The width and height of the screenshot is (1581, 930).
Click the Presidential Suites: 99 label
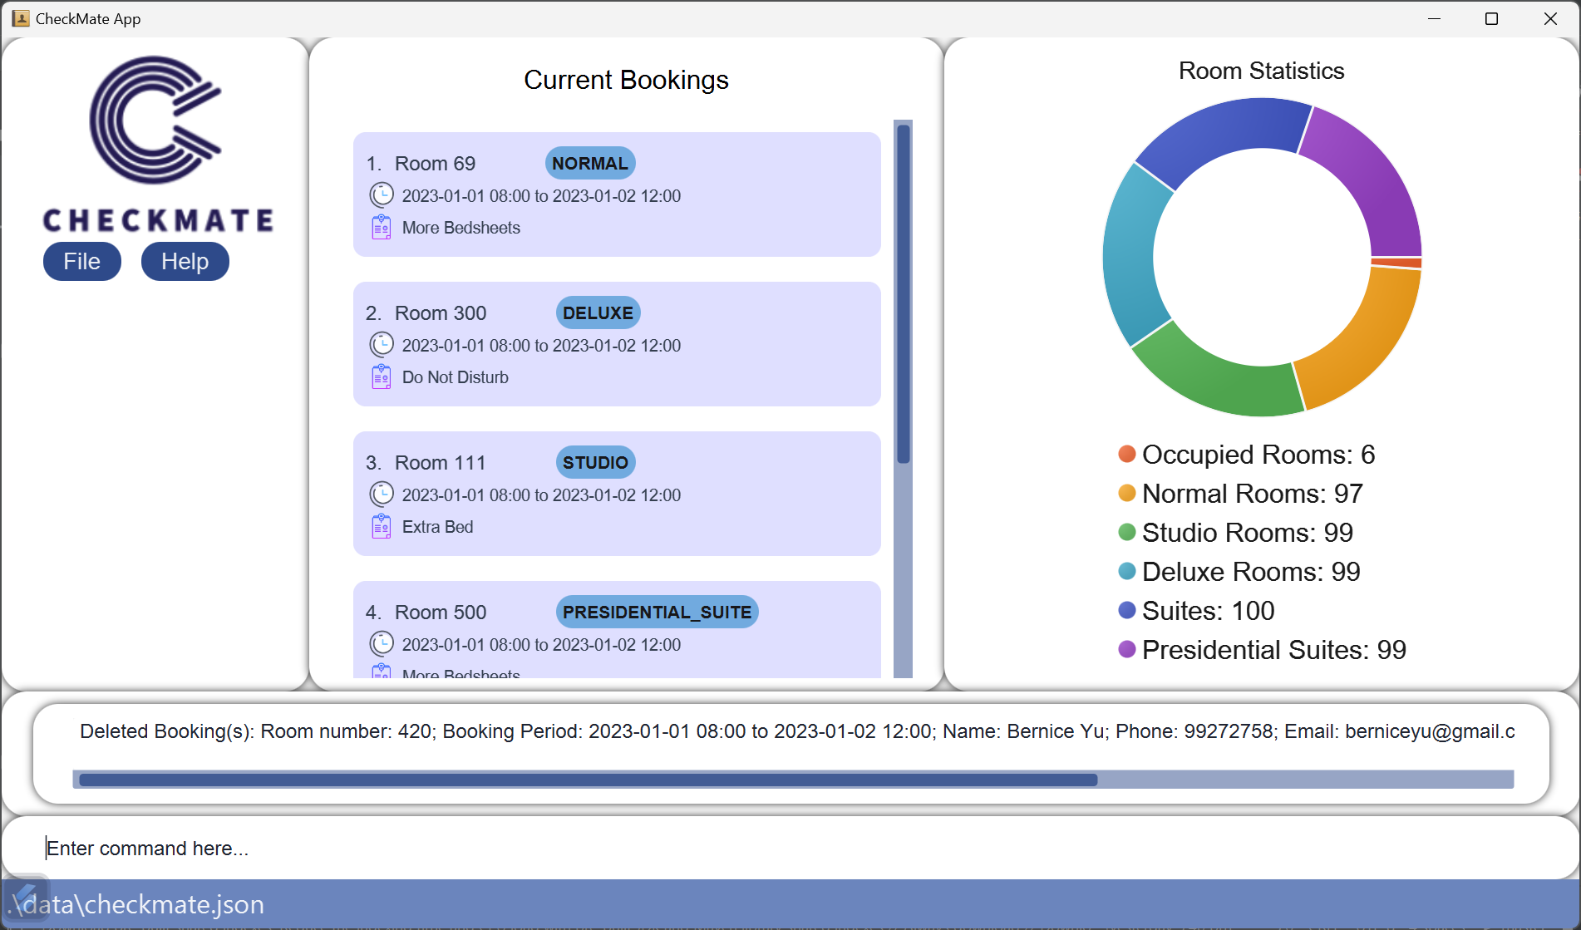1274,650
